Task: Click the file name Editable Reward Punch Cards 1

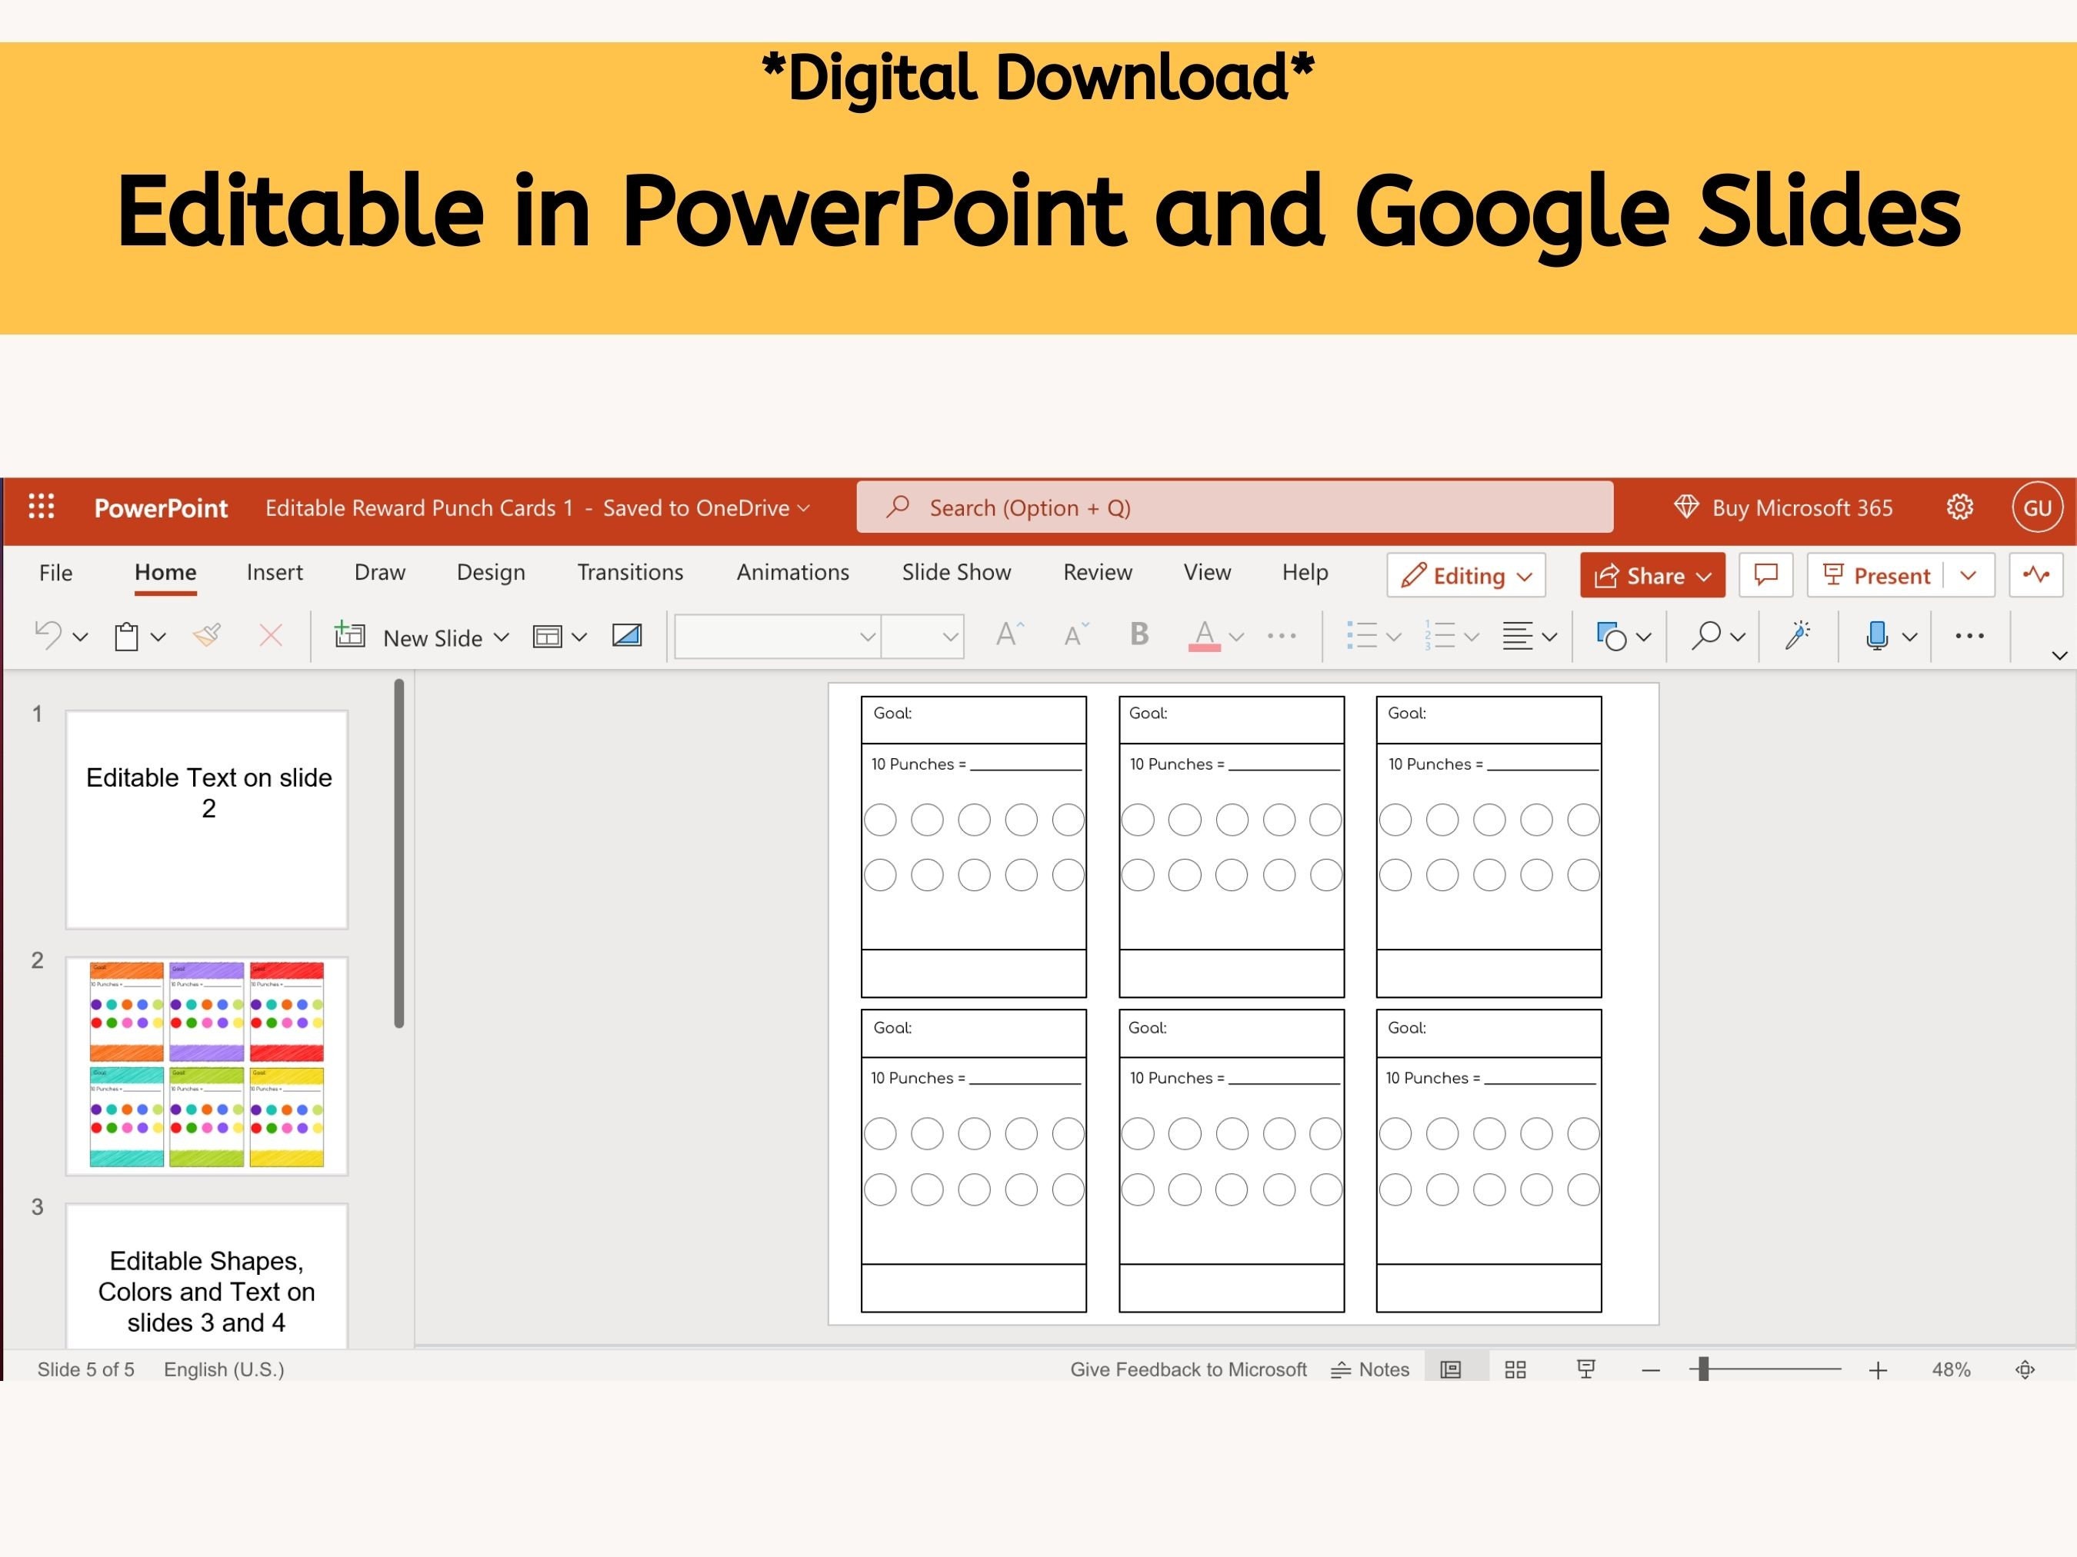Action: tap(418, 507)
